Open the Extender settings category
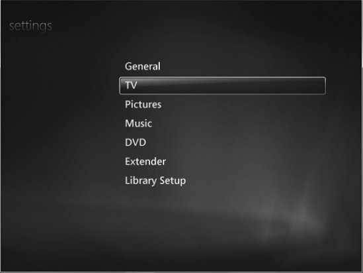This screenshot has width=363, height=273. (145, 162)
